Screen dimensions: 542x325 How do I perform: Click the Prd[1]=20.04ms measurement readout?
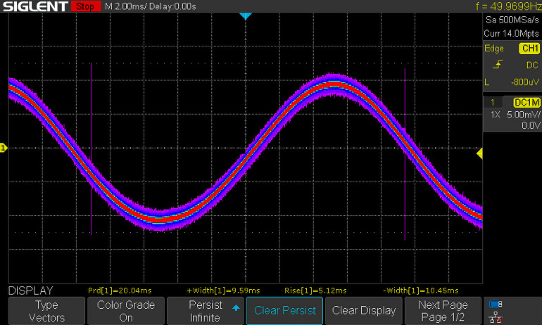pyautogui.click(x=119, y=291)
